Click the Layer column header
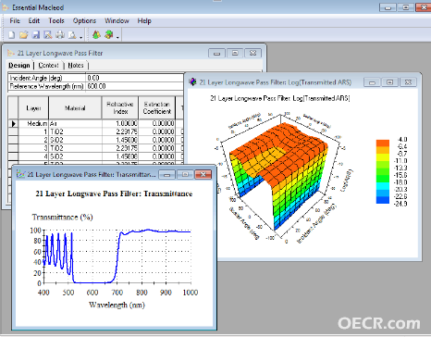 click(x=33, y=108)
